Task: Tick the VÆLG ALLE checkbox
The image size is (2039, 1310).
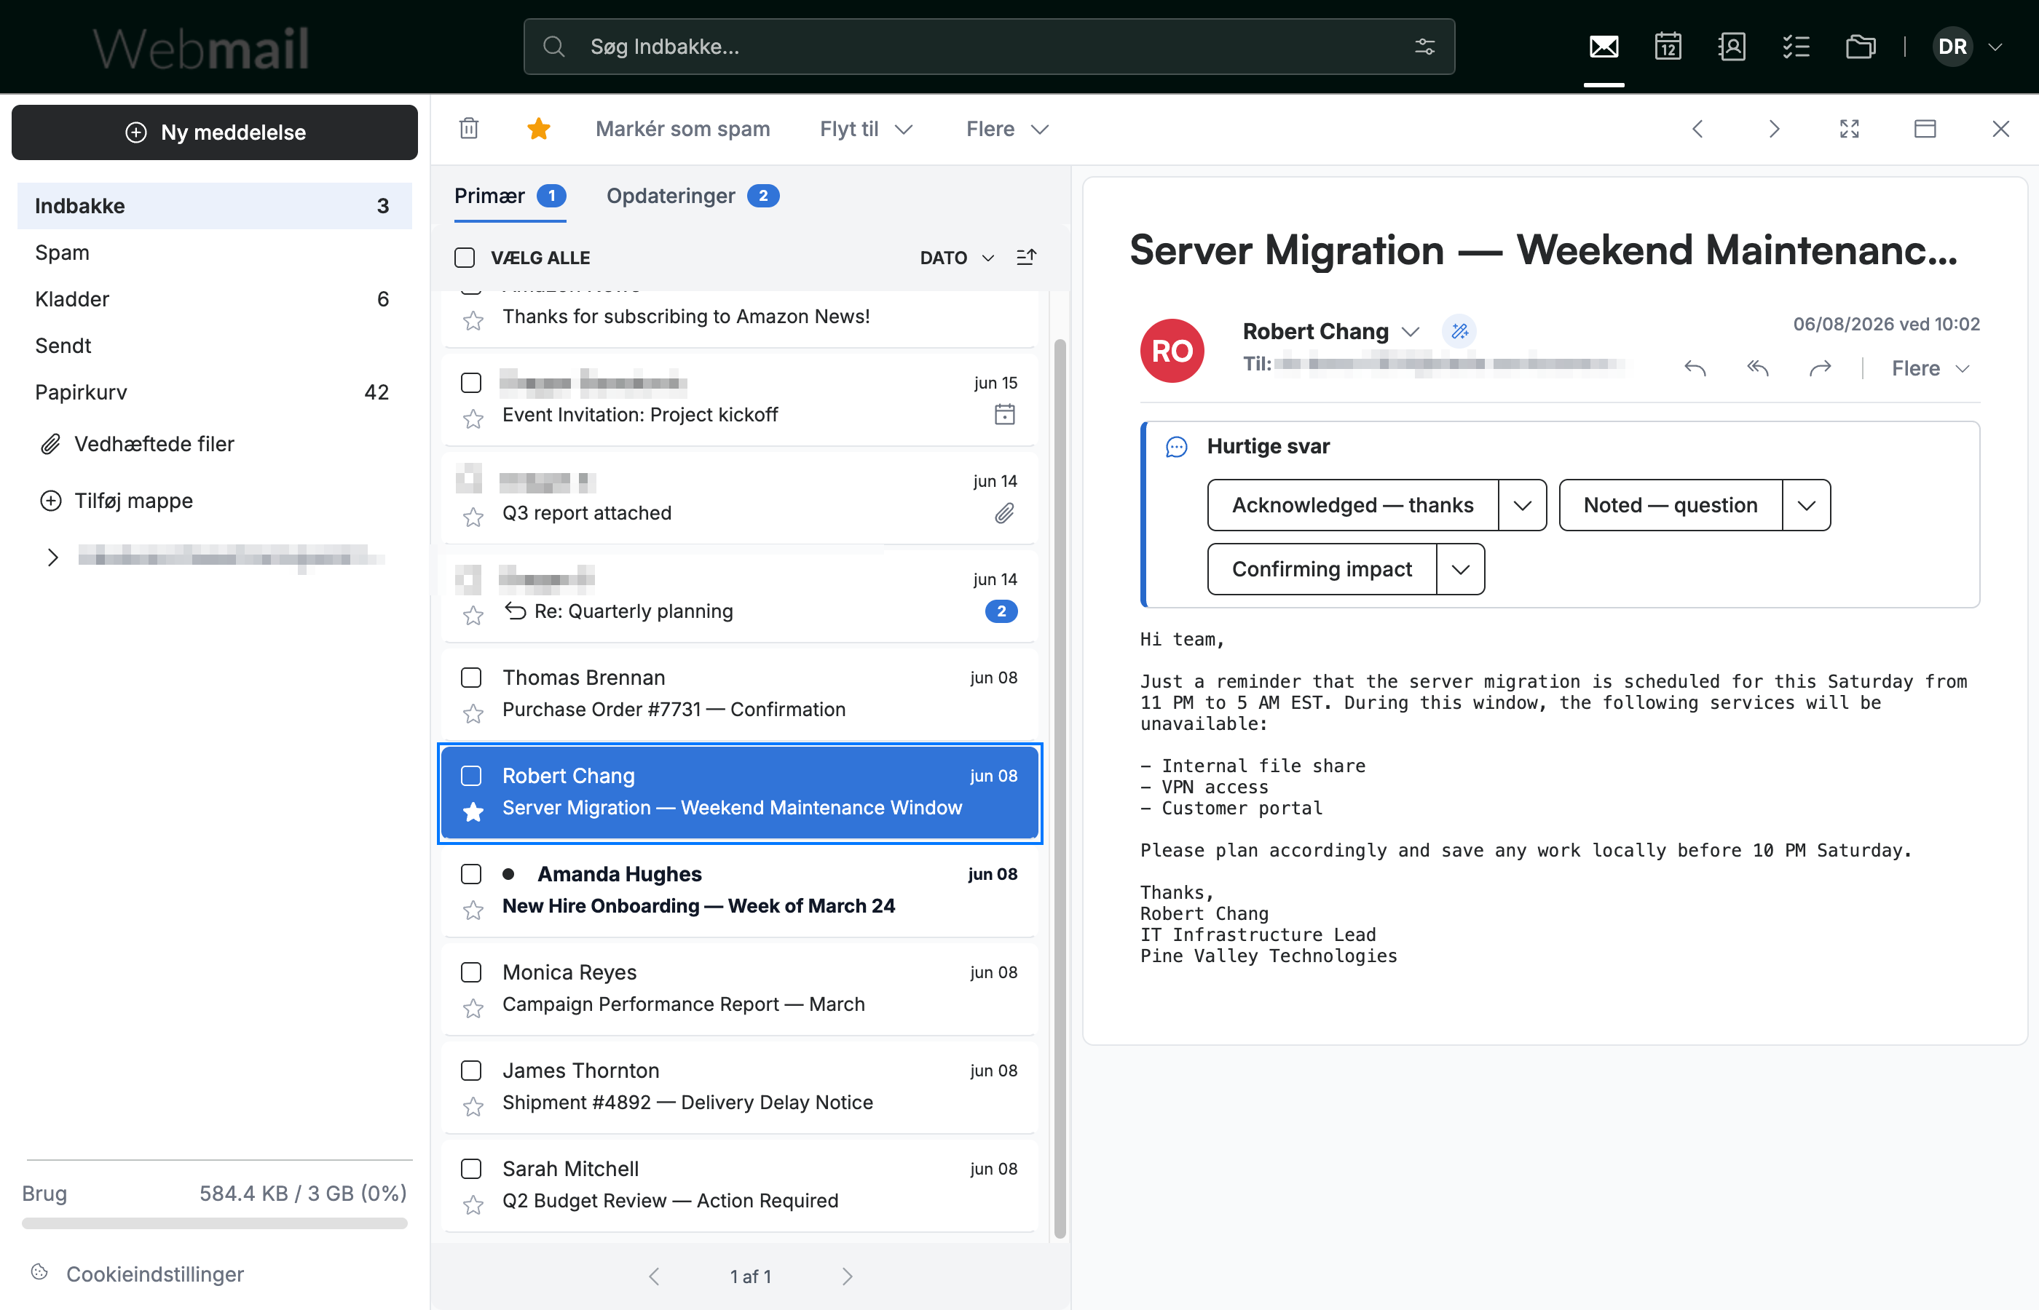Action: (465, 258)
